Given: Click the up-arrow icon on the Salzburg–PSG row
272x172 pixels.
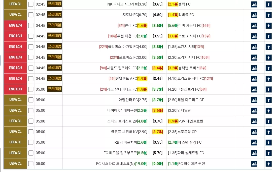Looking at the screenshot, I should click(x=269, y=153).
